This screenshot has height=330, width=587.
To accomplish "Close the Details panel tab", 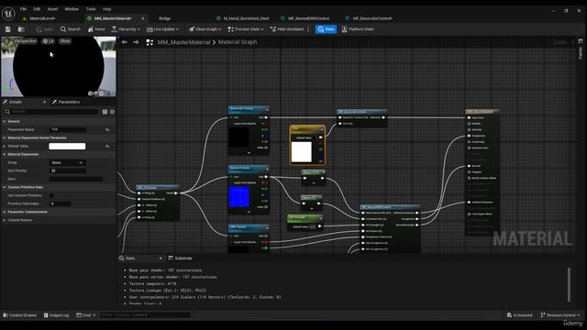I will tap(45, 102).
